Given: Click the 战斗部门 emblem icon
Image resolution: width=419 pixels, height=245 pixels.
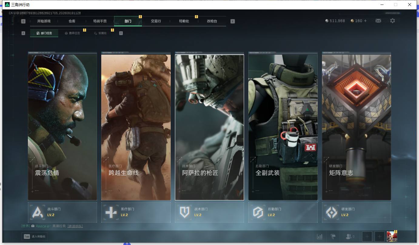Looking at the screenshot, I should pyautogui.click(x=38, y=212).
